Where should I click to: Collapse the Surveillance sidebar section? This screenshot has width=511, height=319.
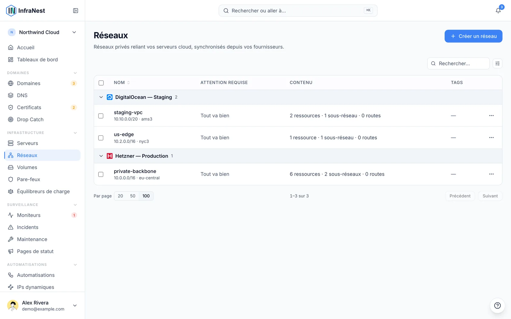click(75, 205)
